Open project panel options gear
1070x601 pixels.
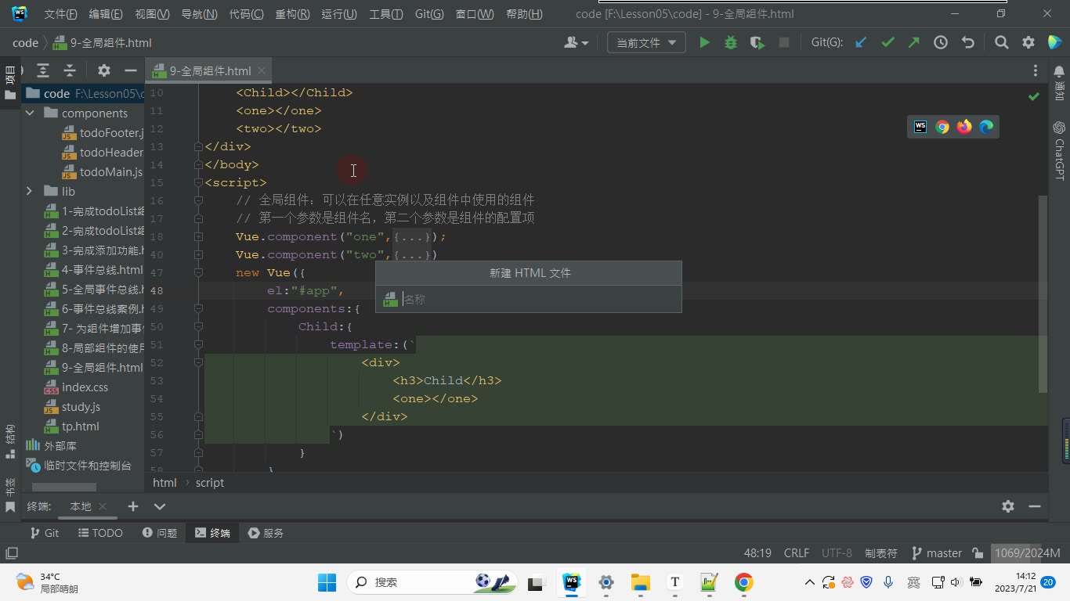click(104, 70)
